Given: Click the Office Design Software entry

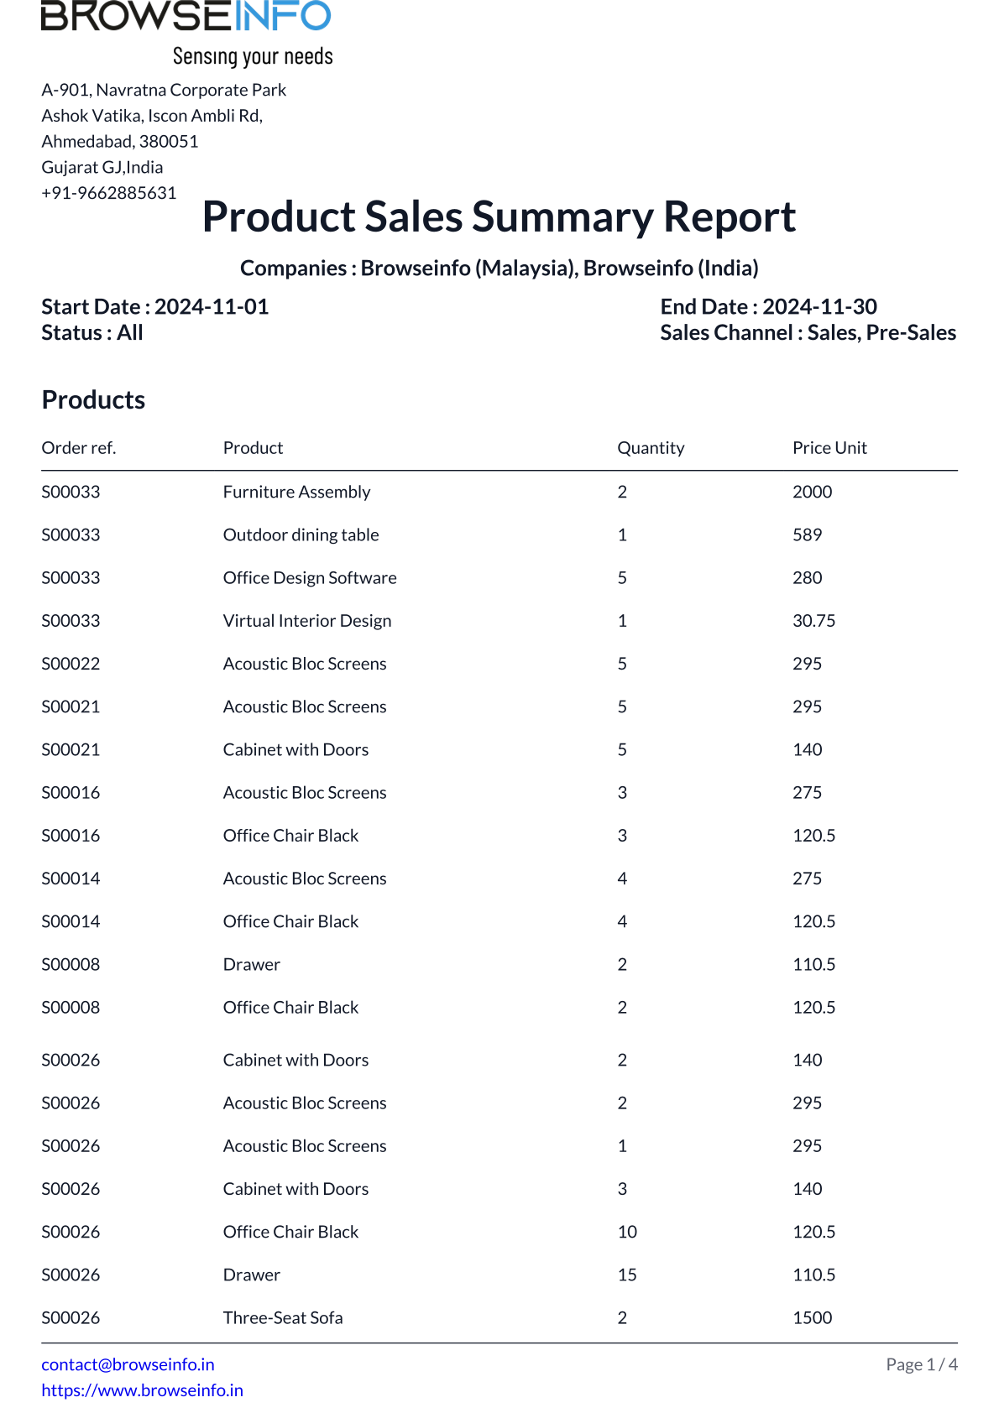Looking at the screenshot, I should pos(310,578).
